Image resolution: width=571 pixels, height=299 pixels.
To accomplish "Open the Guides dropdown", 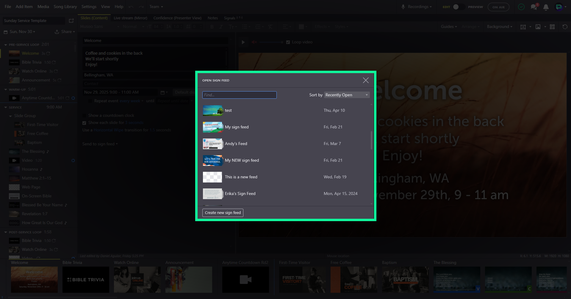I will (449, 27).
